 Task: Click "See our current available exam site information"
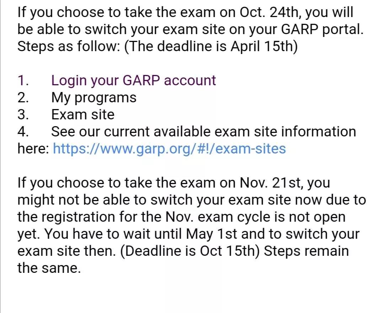(203, 132)
